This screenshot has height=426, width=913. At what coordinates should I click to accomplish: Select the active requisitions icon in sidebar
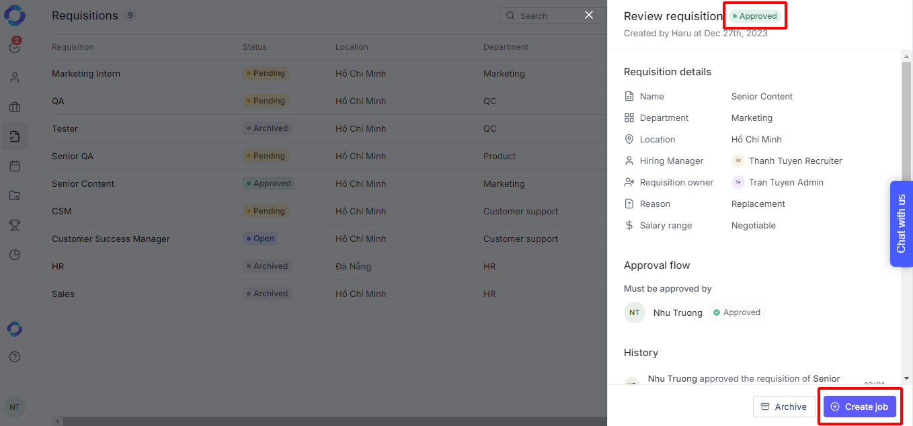(x=15, y=136)
